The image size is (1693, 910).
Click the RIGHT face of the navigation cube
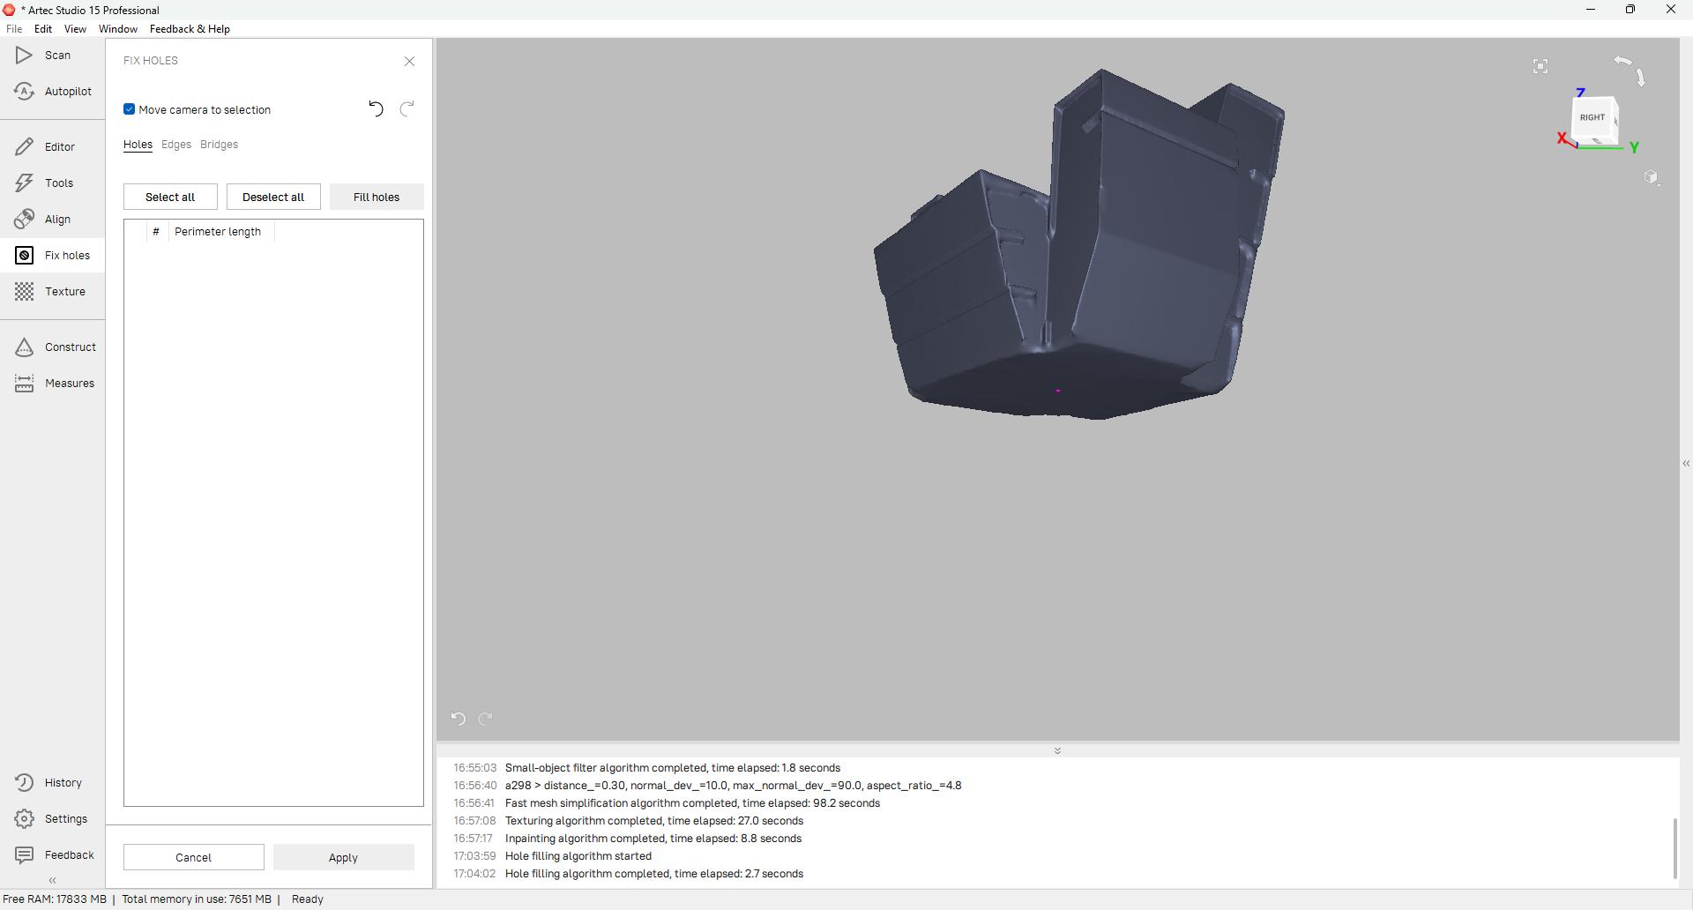pyautogui.click(x=1593, y=117)
